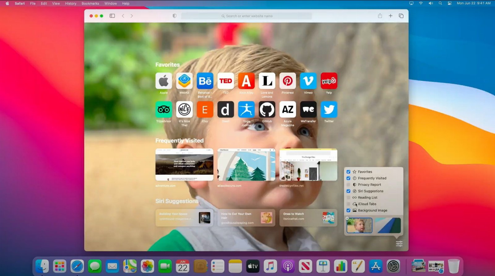Viewport: 495px width, 276px height.
Task: Open the Etsy favorite
Action: tap(205, 109)
